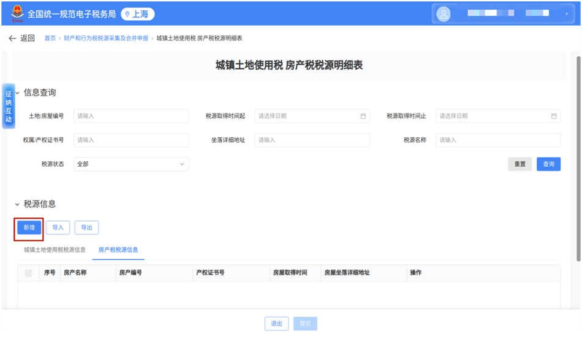Click the 重置 button
This screenshot has height=337, width=582.
point(520,164)
